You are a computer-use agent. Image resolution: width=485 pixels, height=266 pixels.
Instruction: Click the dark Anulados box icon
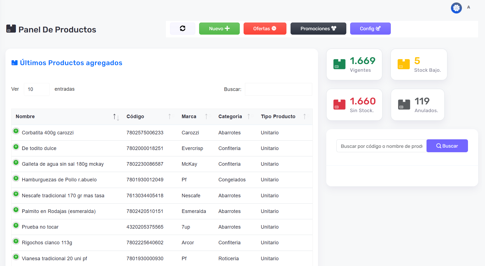click(404, 105)
